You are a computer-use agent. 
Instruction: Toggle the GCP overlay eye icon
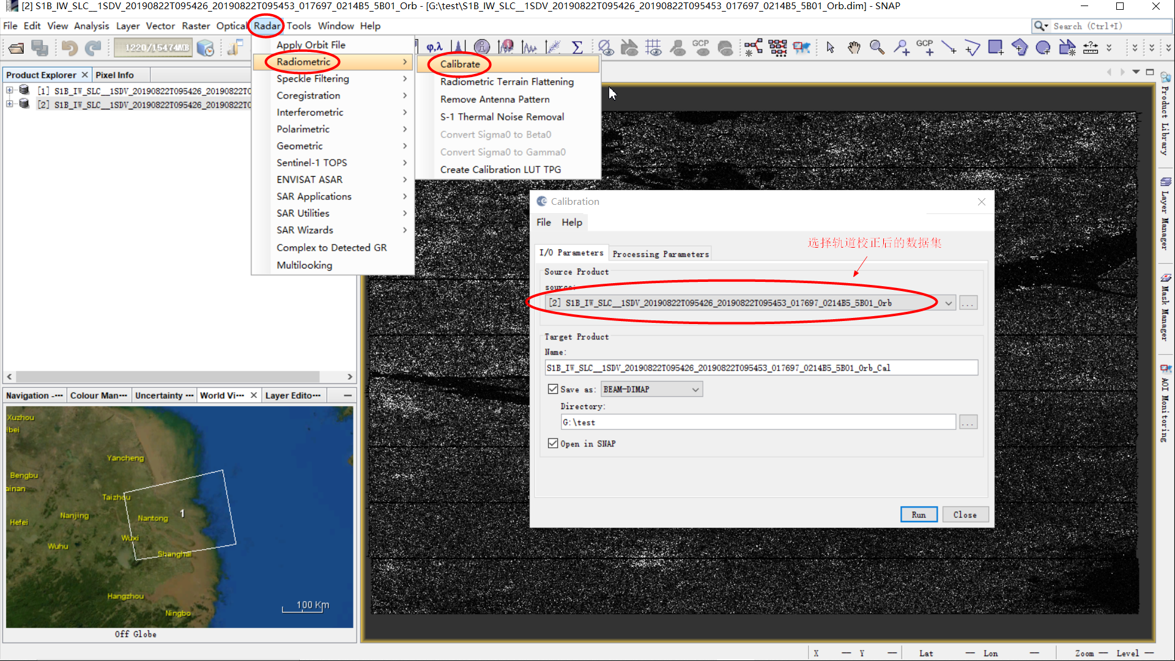[701, 47]
